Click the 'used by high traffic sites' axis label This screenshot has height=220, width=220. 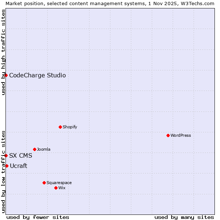3,52
